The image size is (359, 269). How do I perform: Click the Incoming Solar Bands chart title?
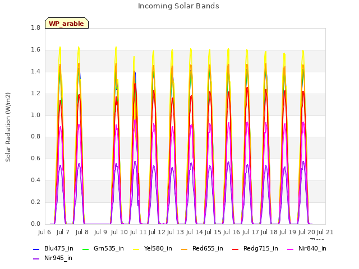pyautogui.click(x=178, y=6)
